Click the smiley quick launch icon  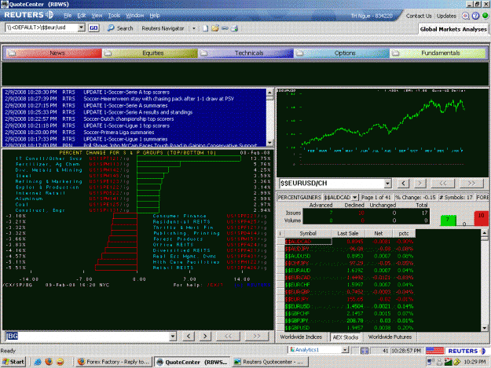click(x=60, y=362)
